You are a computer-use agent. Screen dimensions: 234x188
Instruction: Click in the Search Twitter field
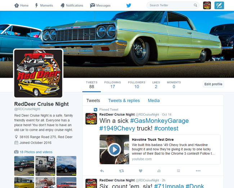tap(170, 5)
